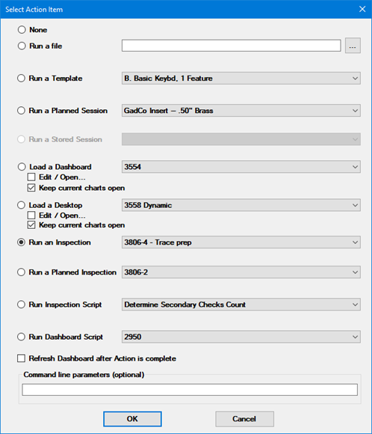372x434 pixels.
Task: Focus the Command line parameters text field
Action: point(190,389)
